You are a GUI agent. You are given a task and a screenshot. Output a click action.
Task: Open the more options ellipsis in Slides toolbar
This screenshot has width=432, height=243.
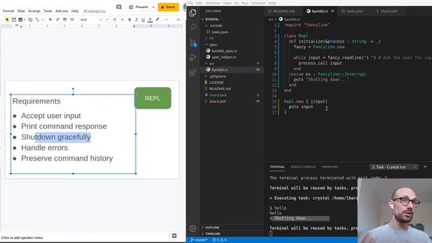click(167, 20)
